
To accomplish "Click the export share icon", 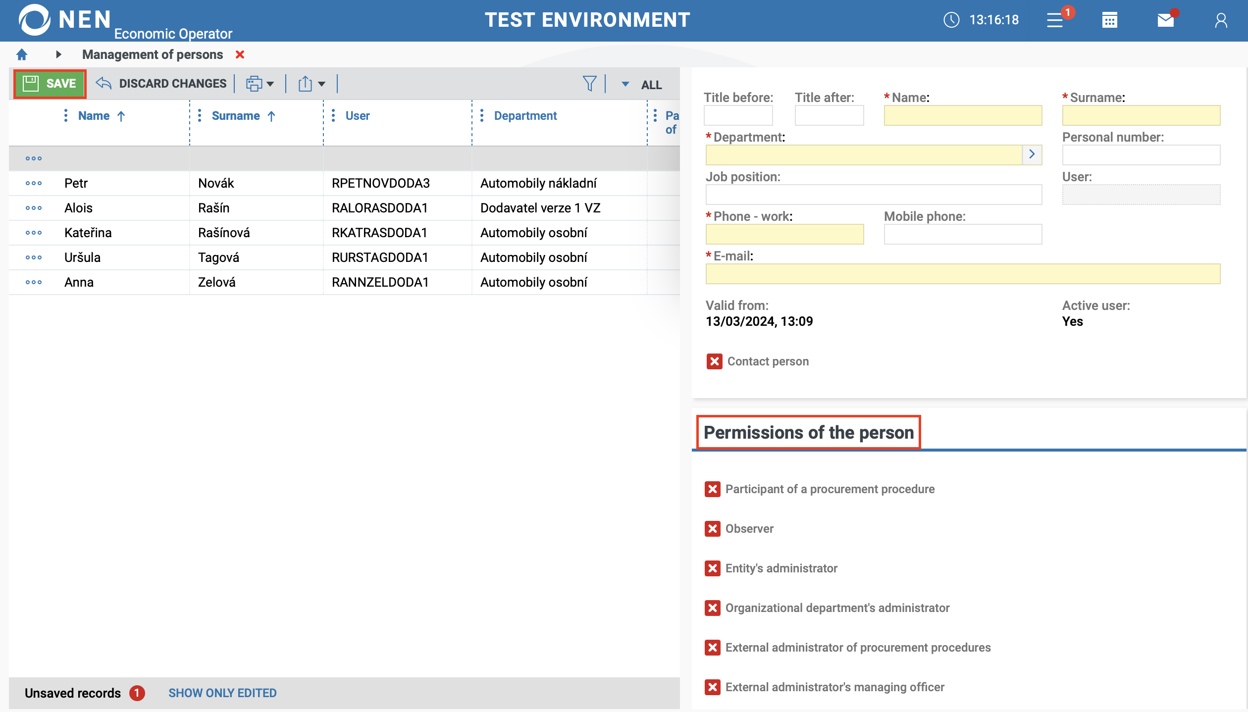I will tap(306, 84).
